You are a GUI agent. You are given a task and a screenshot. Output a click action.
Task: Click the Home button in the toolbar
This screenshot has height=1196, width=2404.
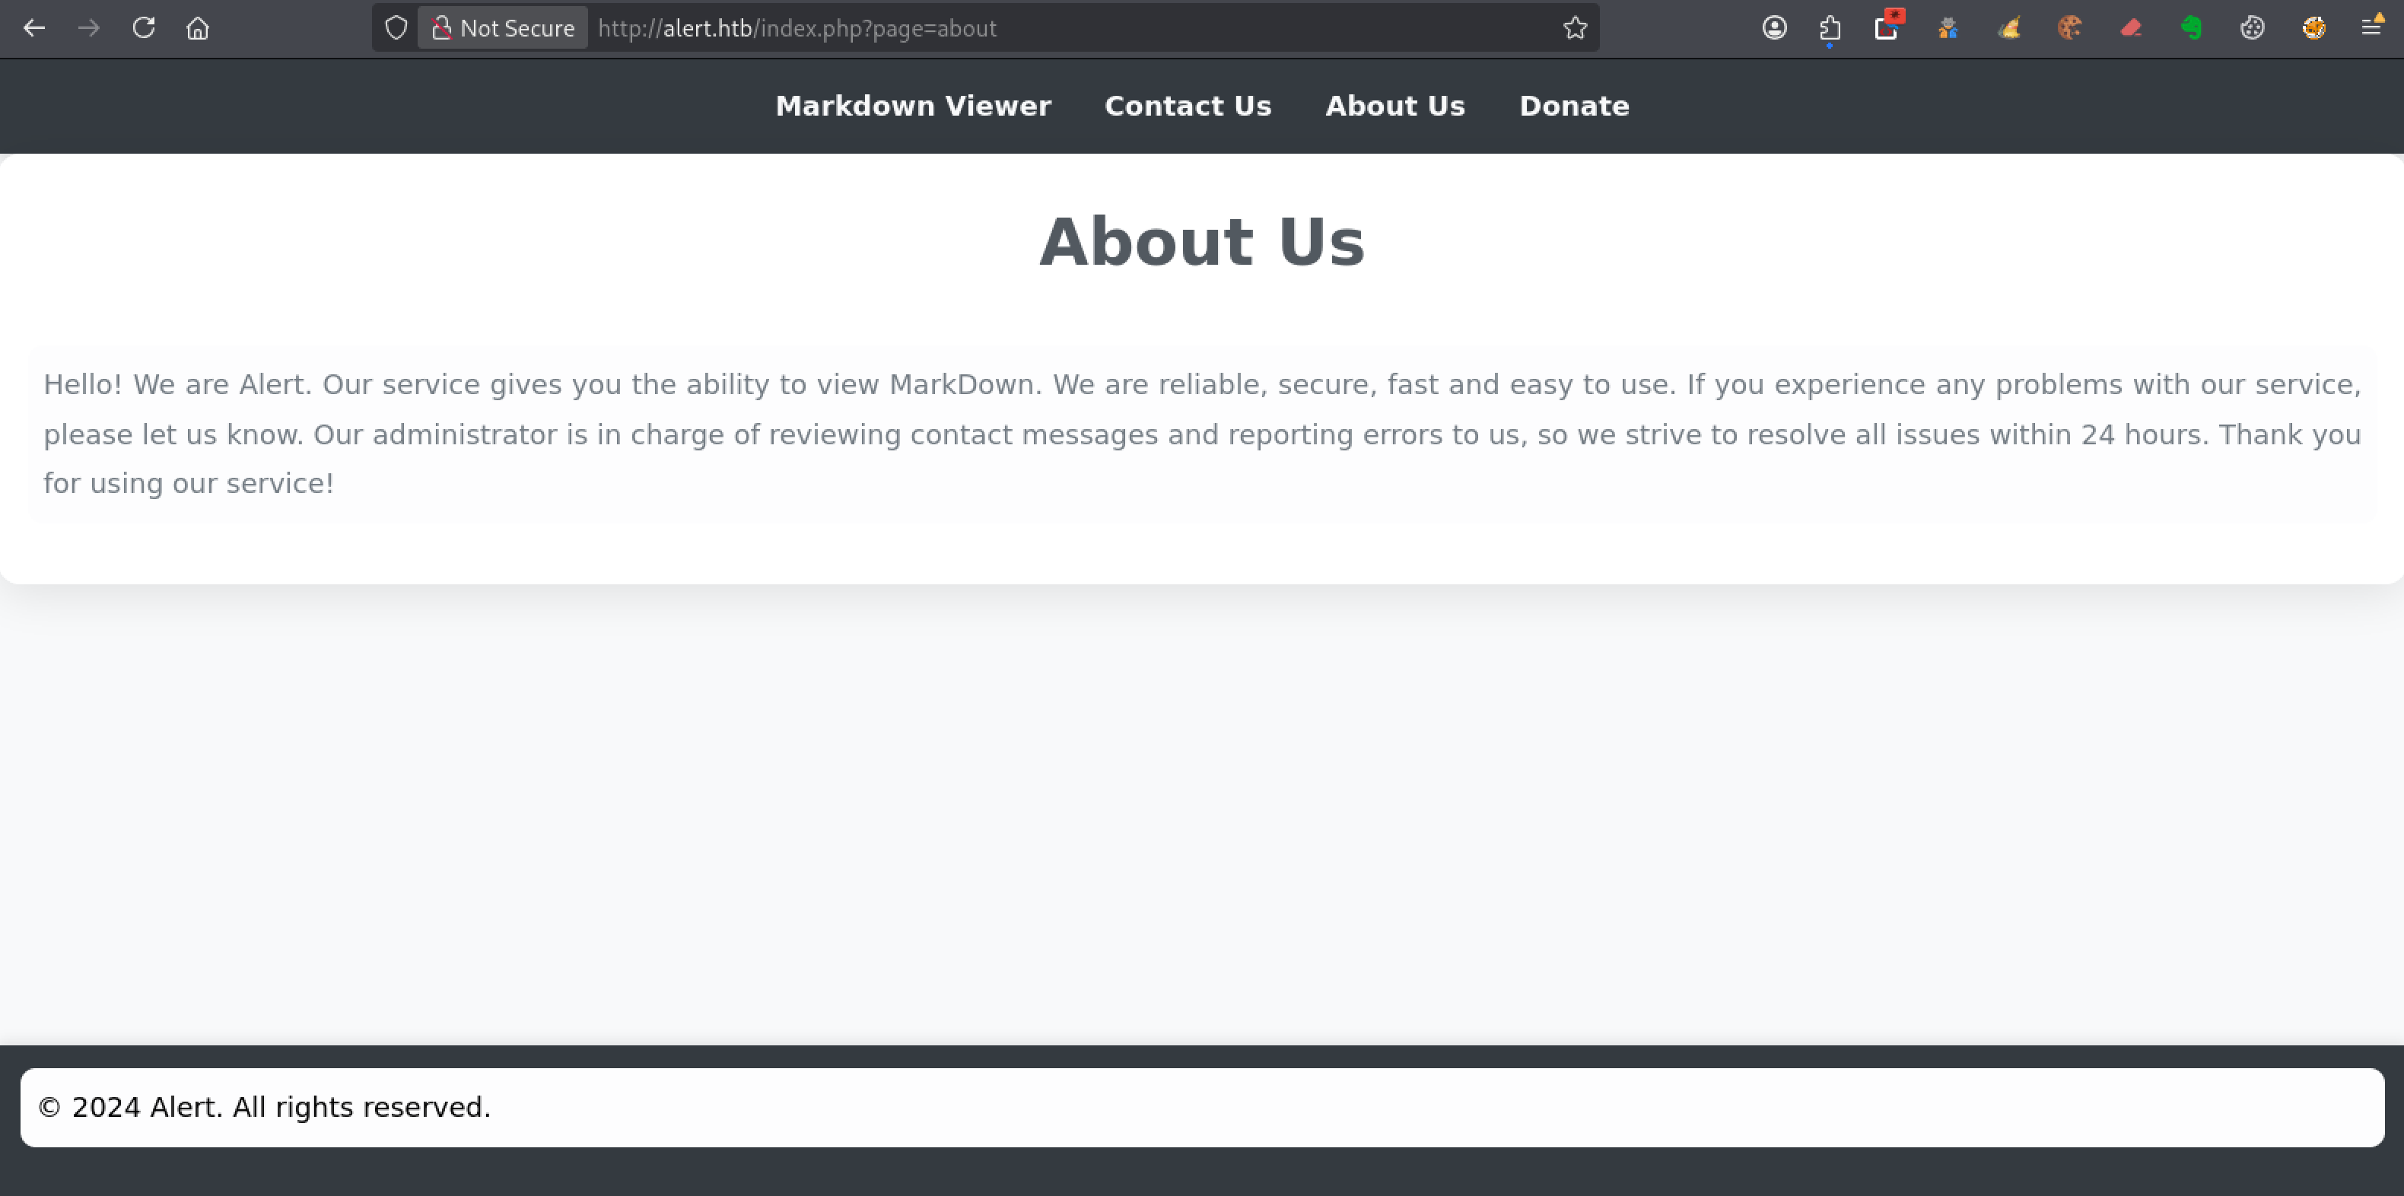(197, 28)
